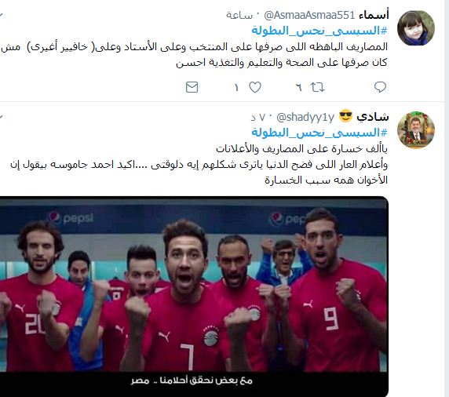Open the hashtag in Asmaa's tweet
This screenshot has height=397, width=449.
click(319, 31)
